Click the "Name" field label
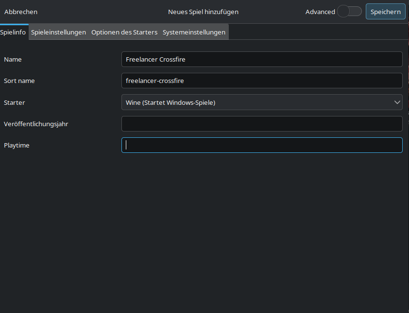Viewport: 409px width, 313px height. (13, 59)
